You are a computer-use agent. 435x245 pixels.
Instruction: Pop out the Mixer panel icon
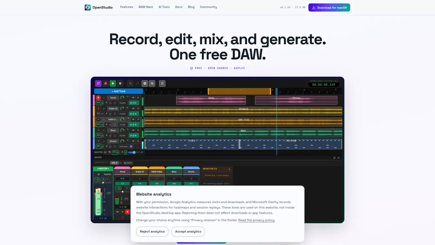[334, 158]
